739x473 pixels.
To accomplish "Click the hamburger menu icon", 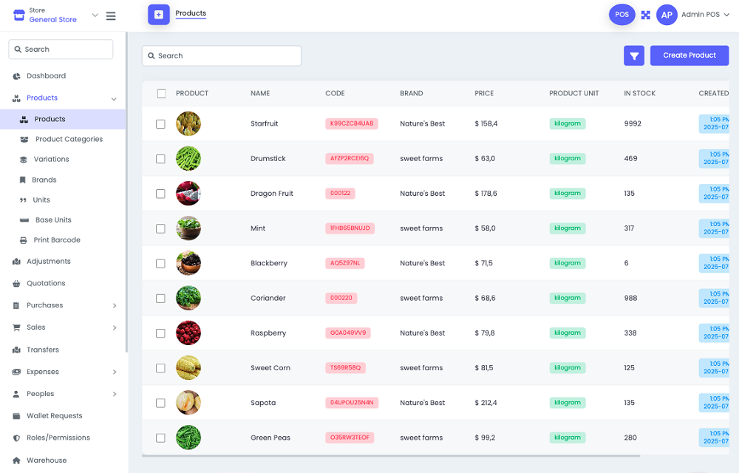I will point(111,16).
